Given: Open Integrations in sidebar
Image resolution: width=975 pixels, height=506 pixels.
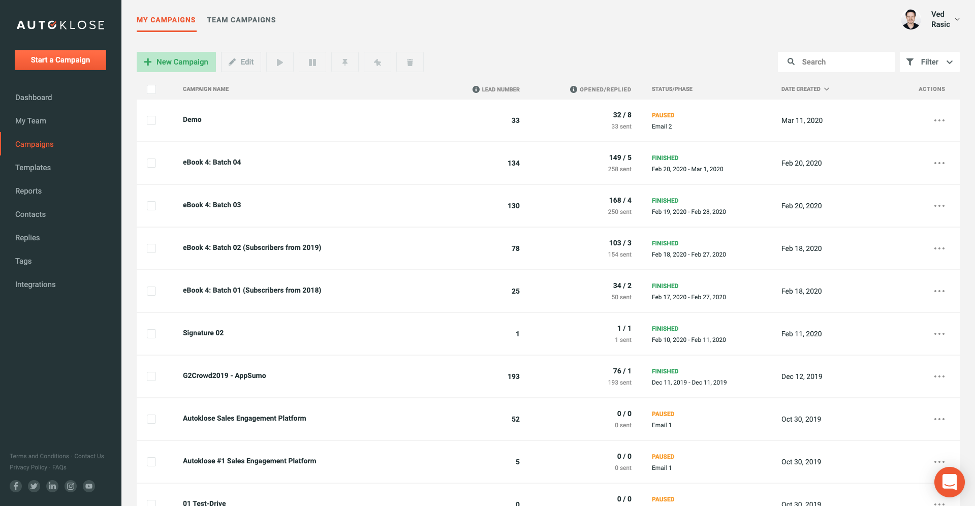Looking at the screenshot, I should coord(36,284).
